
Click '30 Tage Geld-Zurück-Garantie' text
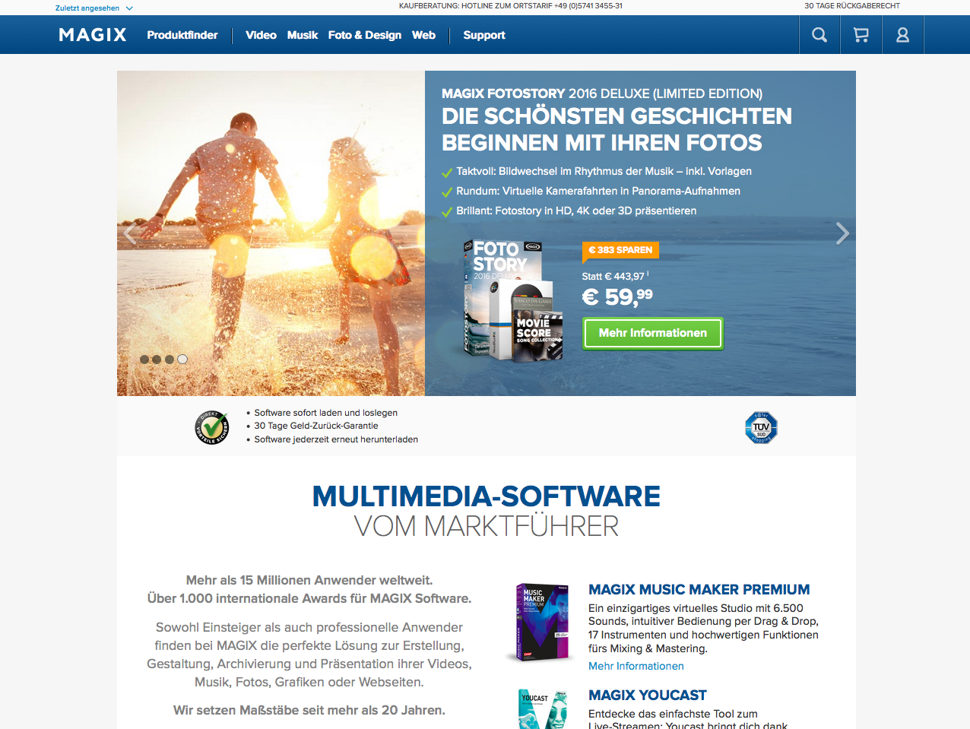(316, 426)
